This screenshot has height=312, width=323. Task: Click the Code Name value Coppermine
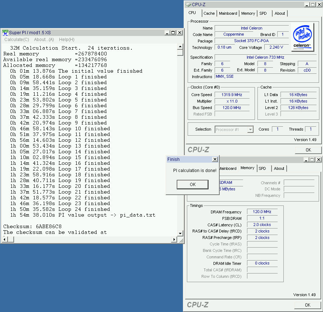[234, 35]
